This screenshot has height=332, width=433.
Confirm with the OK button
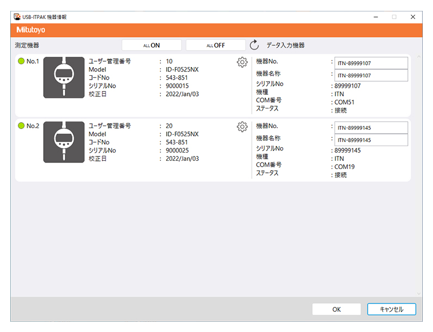click(x=337, y=309)
